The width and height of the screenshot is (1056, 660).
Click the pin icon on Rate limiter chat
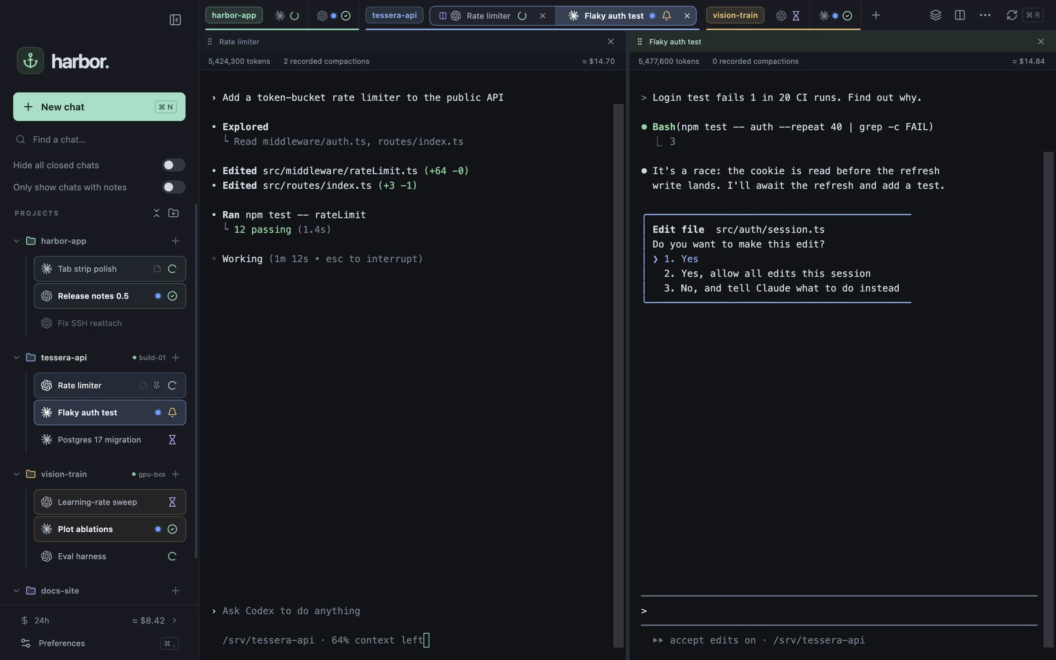pyautogui.click(x=156, y=385)
